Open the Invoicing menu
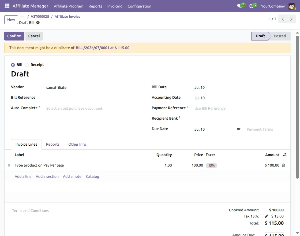 pyautogui.click(x=115, y=6)
